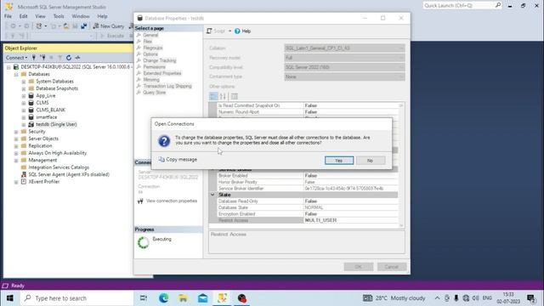The width and height of the screenshot is (544, 306).
Task: Open the Help menu in SSMS
Action: point(102,16)
